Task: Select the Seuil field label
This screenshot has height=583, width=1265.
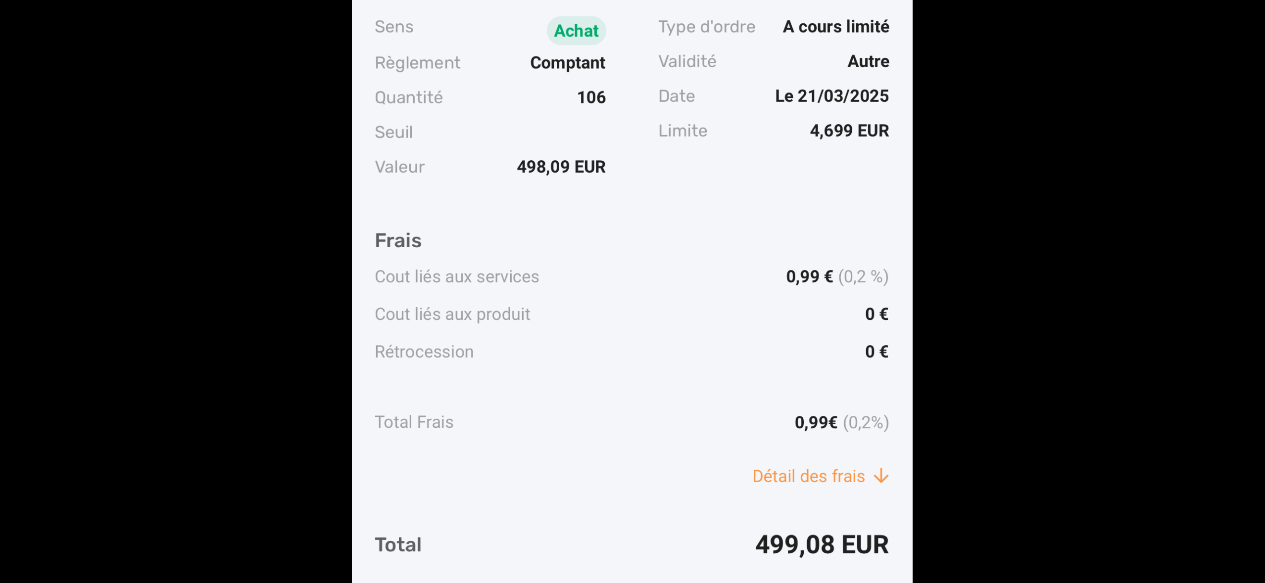Action: (393, 132)
